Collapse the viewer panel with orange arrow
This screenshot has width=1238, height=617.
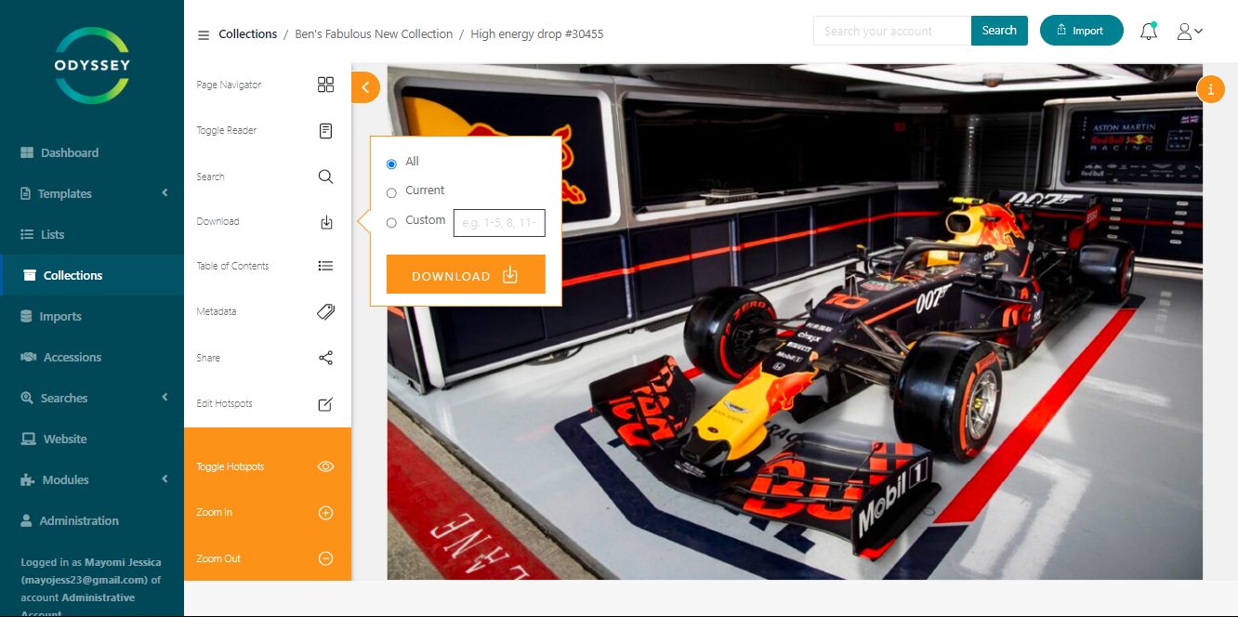(365, 87)
